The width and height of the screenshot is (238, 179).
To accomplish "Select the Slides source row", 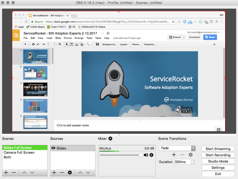I will tap(73, 148).
